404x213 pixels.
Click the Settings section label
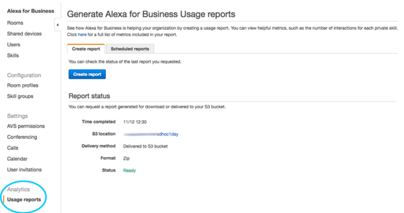coord(17,116)
